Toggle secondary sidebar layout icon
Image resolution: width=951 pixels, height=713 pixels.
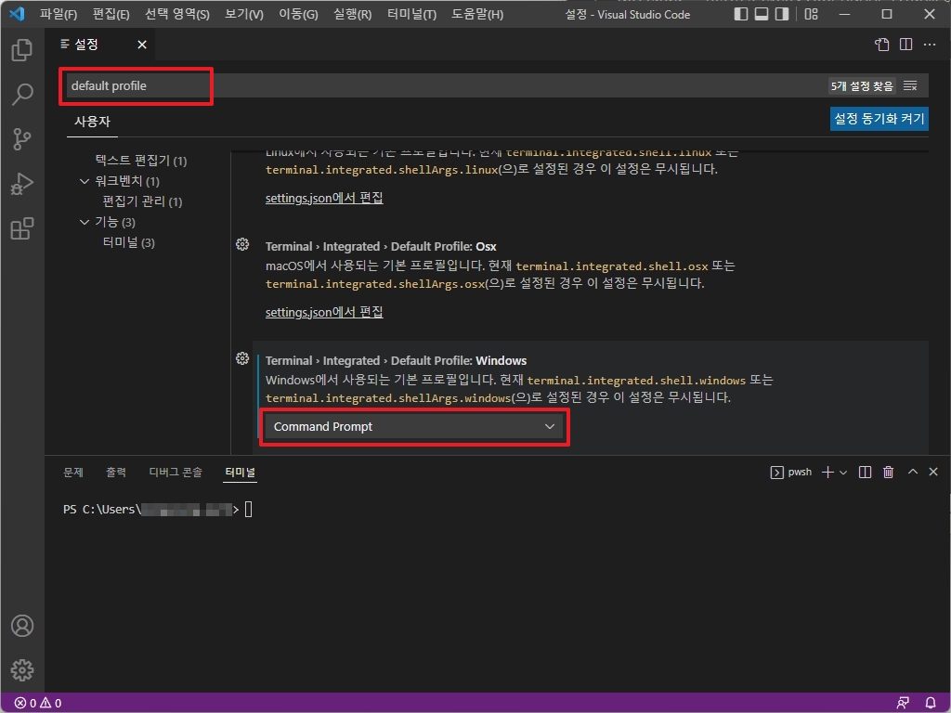pos(782,14)
